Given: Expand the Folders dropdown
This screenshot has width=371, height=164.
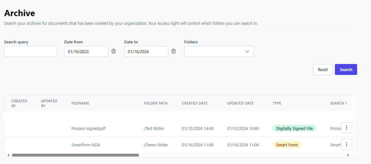Looking at the screenshot, I should click(x=219, y=51).
